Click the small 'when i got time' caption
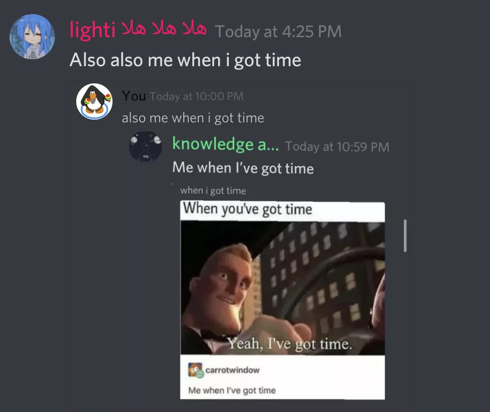Image resolution: width=490 pixels, height=412 pixels. [x=213, y=190]
